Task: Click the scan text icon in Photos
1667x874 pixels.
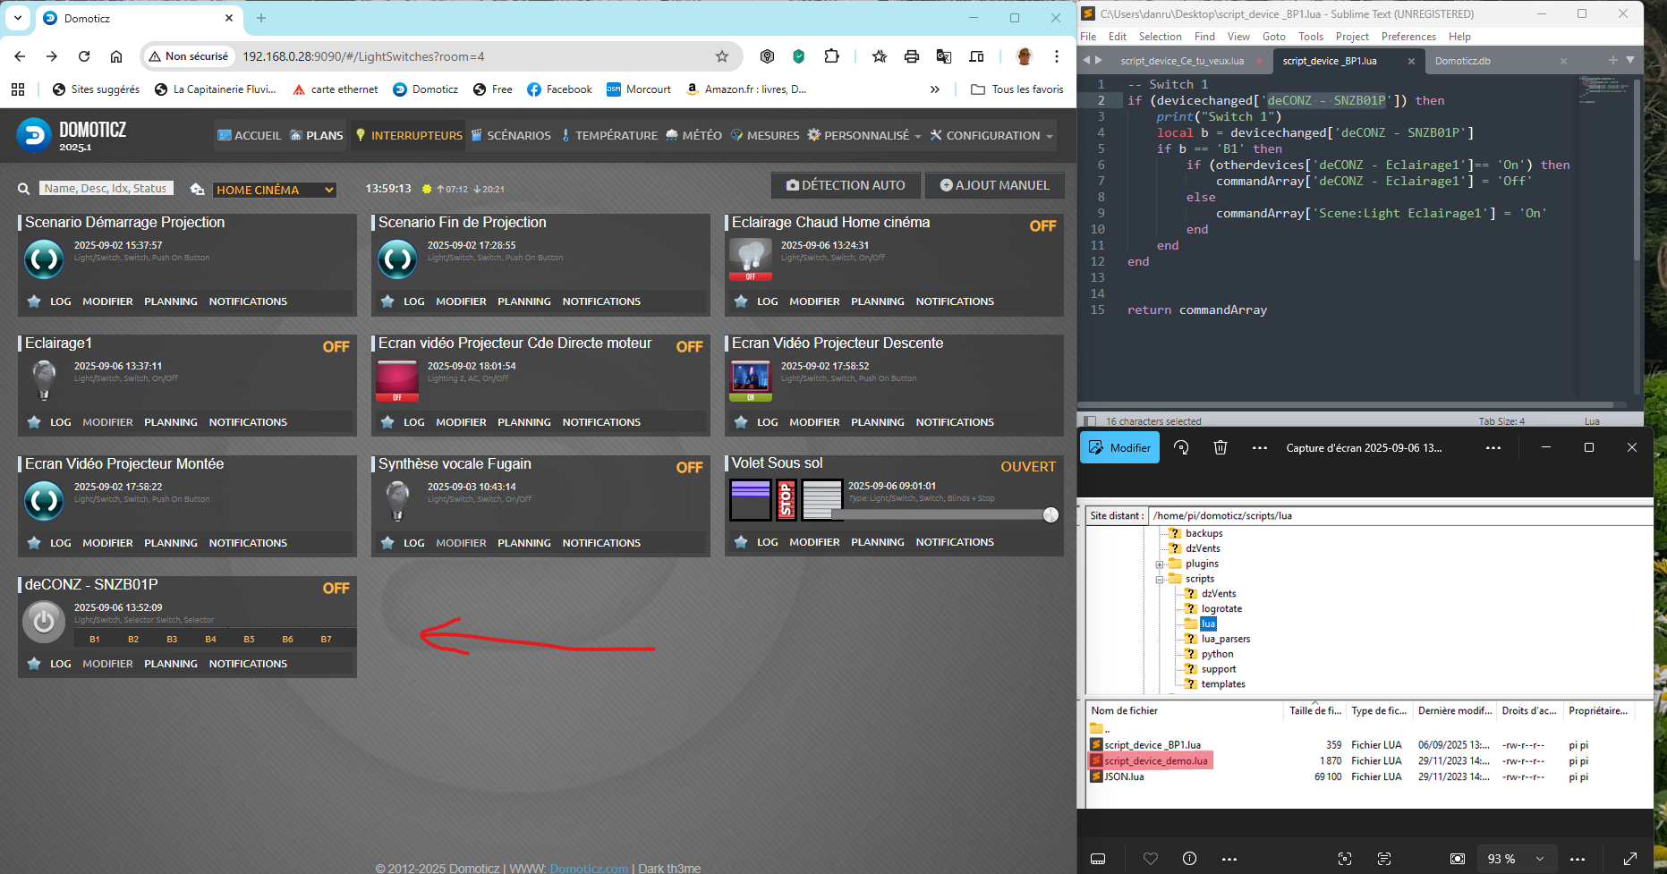Action: click(1384, 859)
